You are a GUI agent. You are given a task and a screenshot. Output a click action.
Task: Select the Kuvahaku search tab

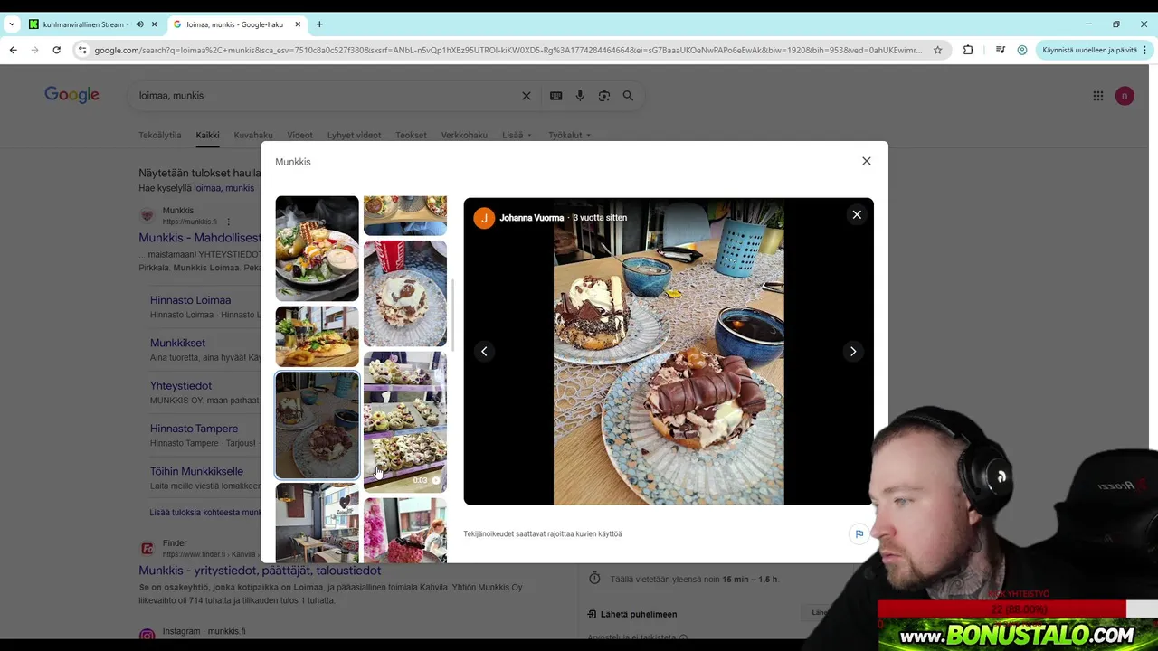pos(253,135)
